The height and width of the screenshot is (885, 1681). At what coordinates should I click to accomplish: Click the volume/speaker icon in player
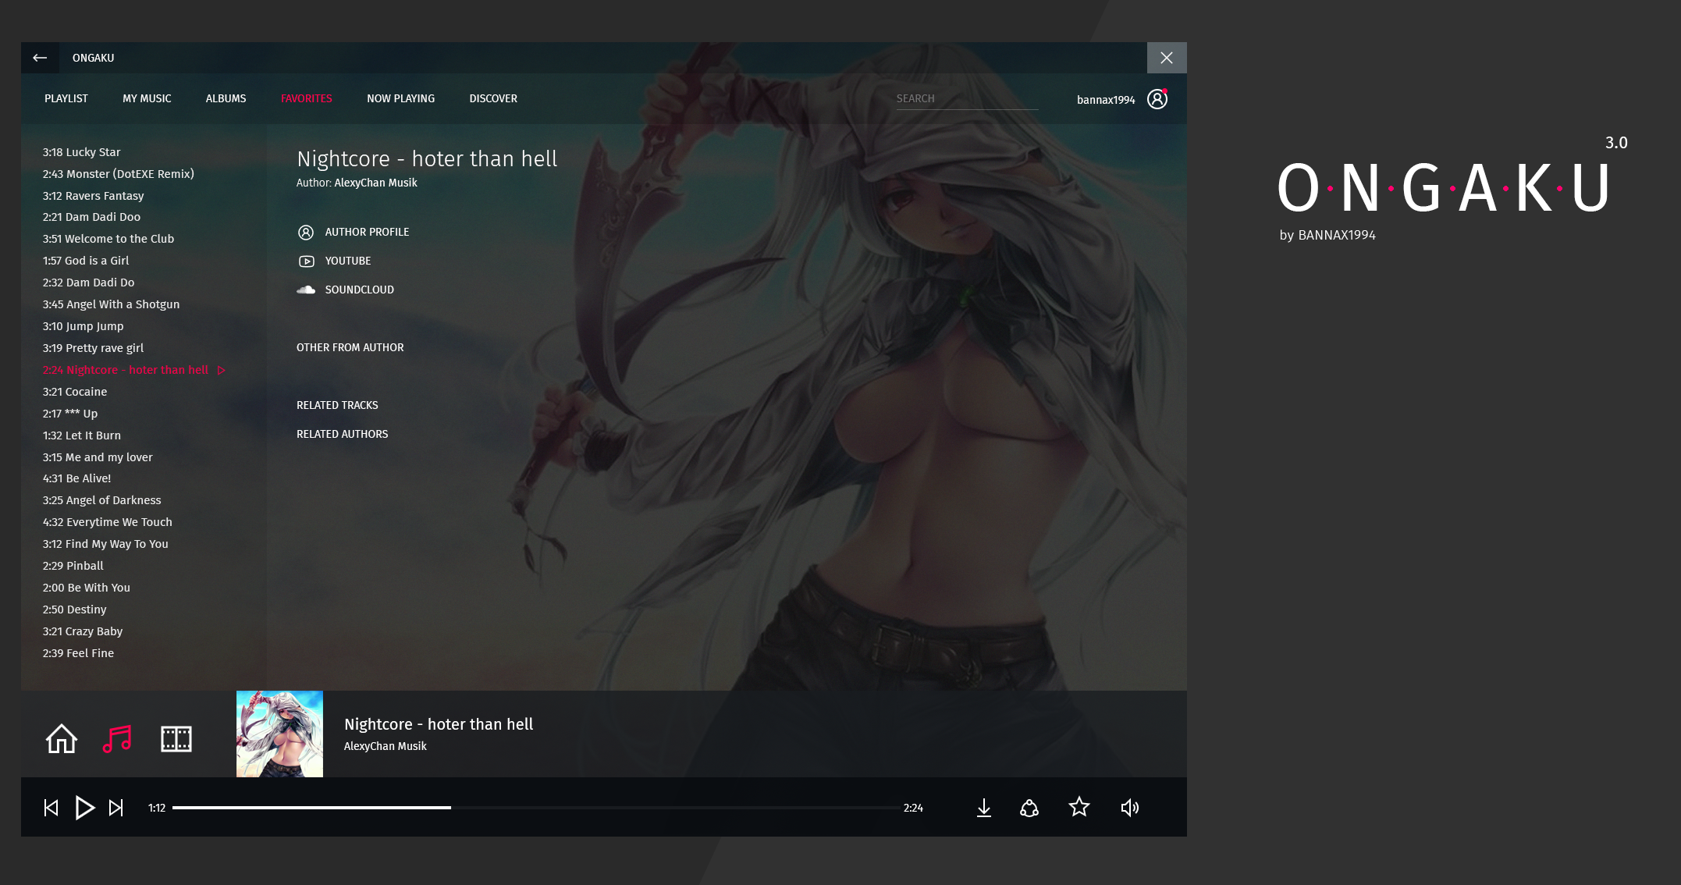click(x=1132, y=809)
